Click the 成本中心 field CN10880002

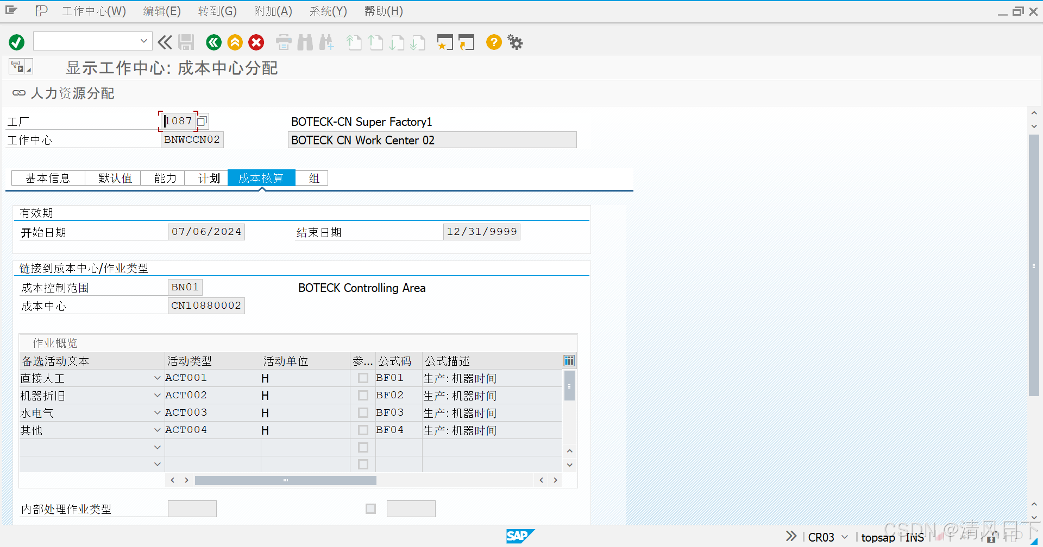point(206,306)
